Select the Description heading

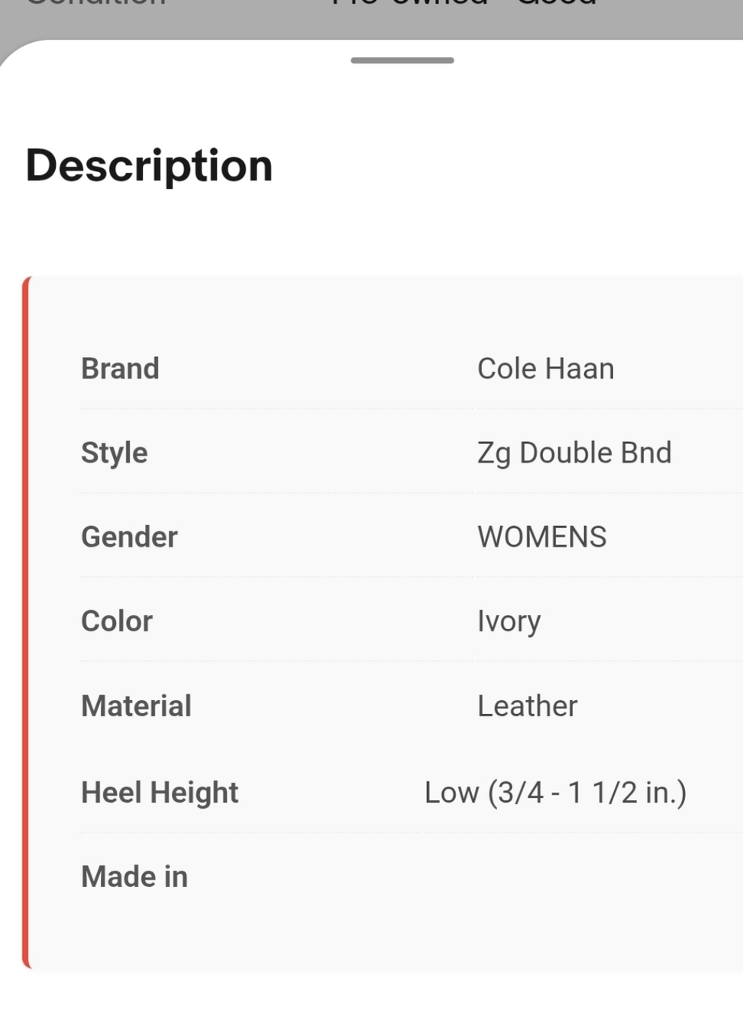149,166
